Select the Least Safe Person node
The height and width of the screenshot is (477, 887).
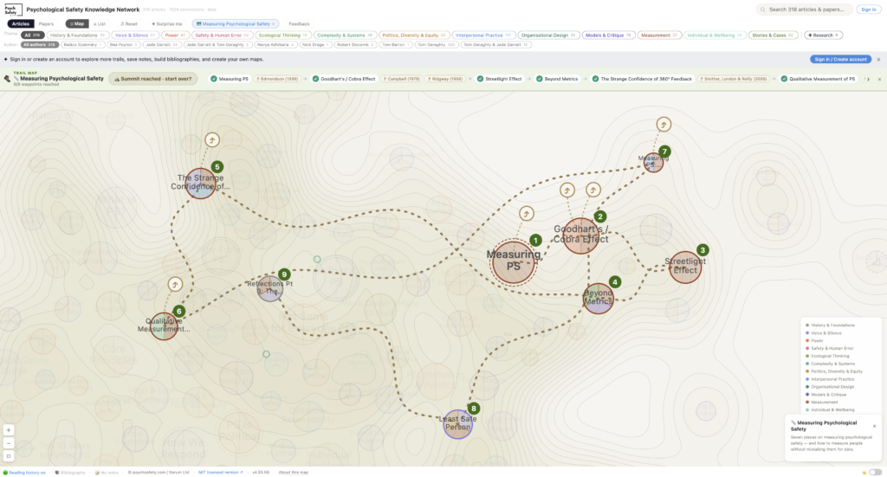(x=457, y=424)
